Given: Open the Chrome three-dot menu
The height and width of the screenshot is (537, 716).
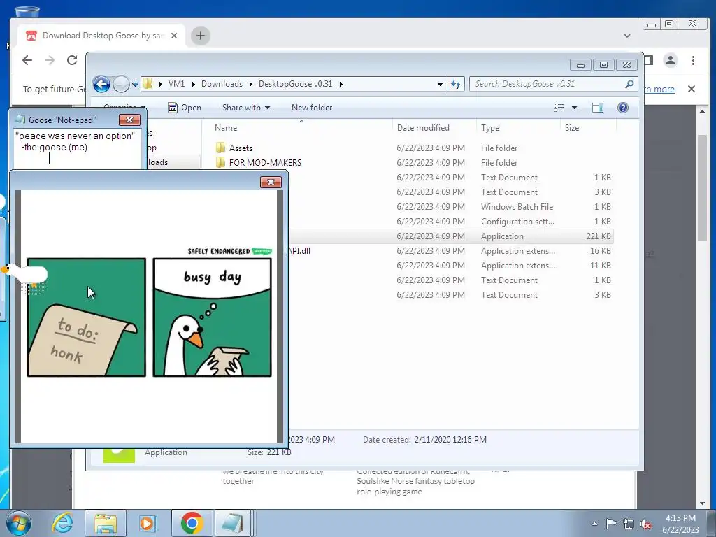Looking at the screenshot, I should coord(693,60).
